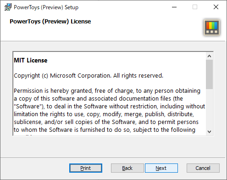Minimize the PowerToys Setup window
This screenshot has width=227, height=180.
tap(174, 7)
